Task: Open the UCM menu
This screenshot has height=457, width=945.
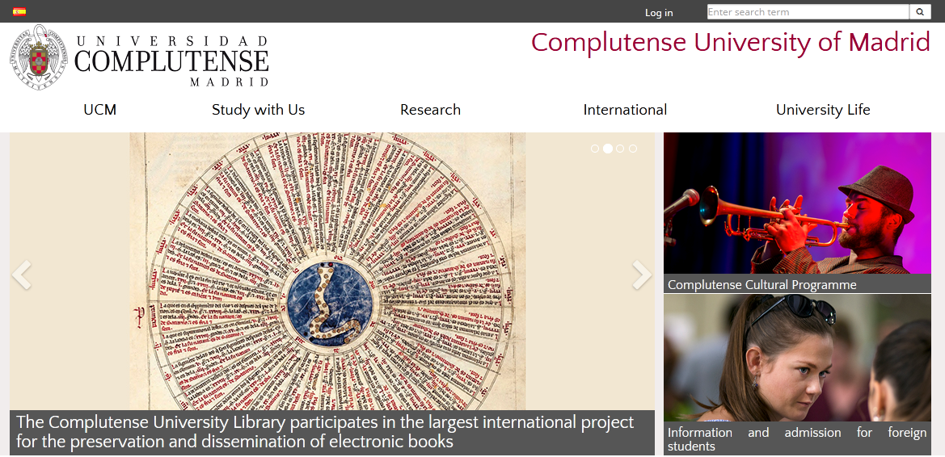Action: 100,110
